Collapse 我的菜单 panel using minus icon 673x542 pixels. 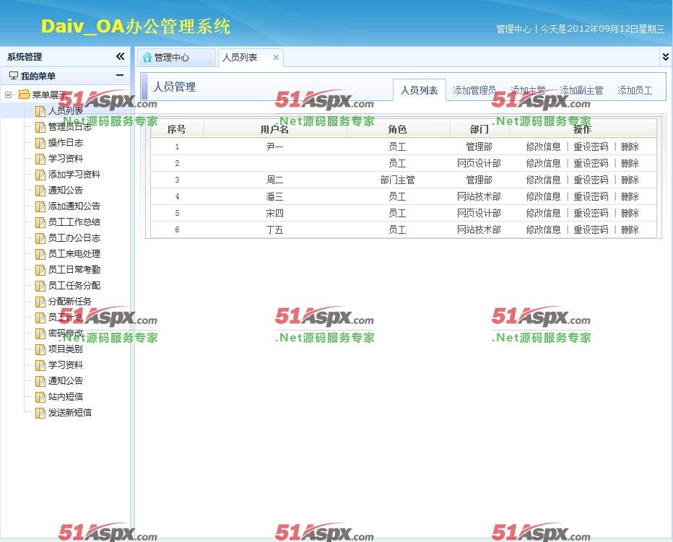(120, 76)
